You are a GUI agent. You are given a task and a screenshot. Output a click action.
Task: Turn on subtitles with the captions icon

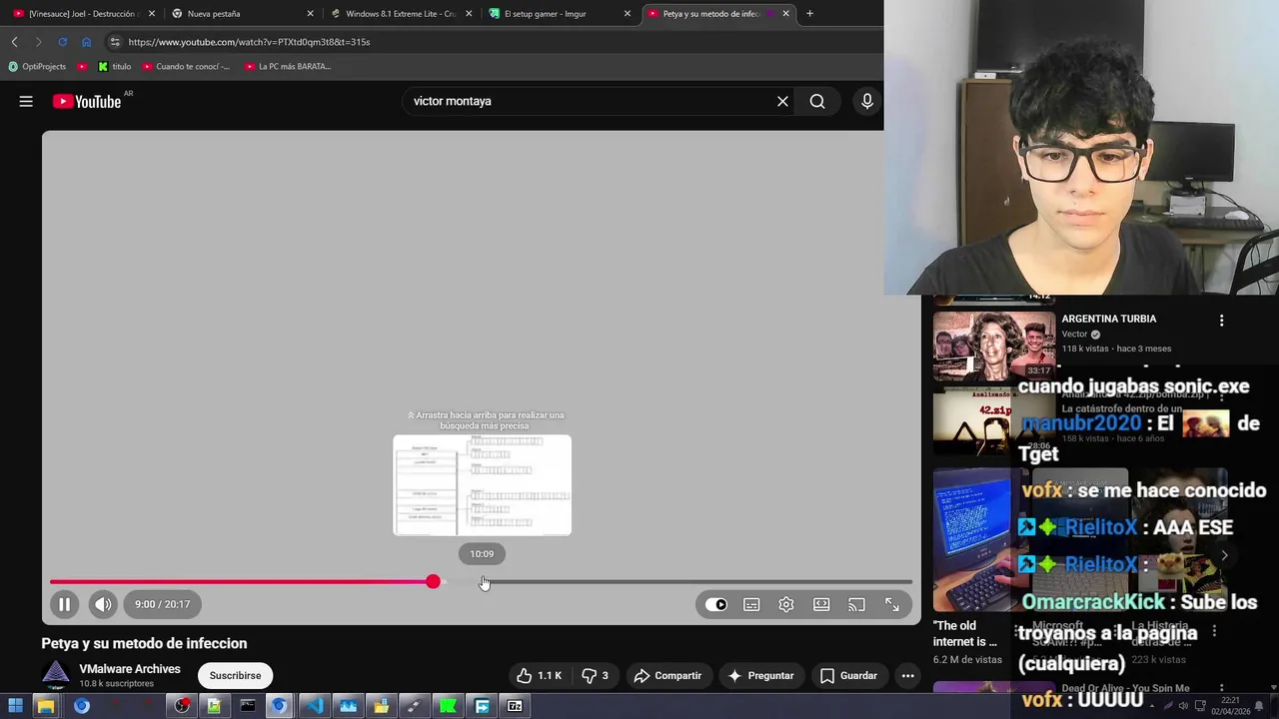point(751,604)
